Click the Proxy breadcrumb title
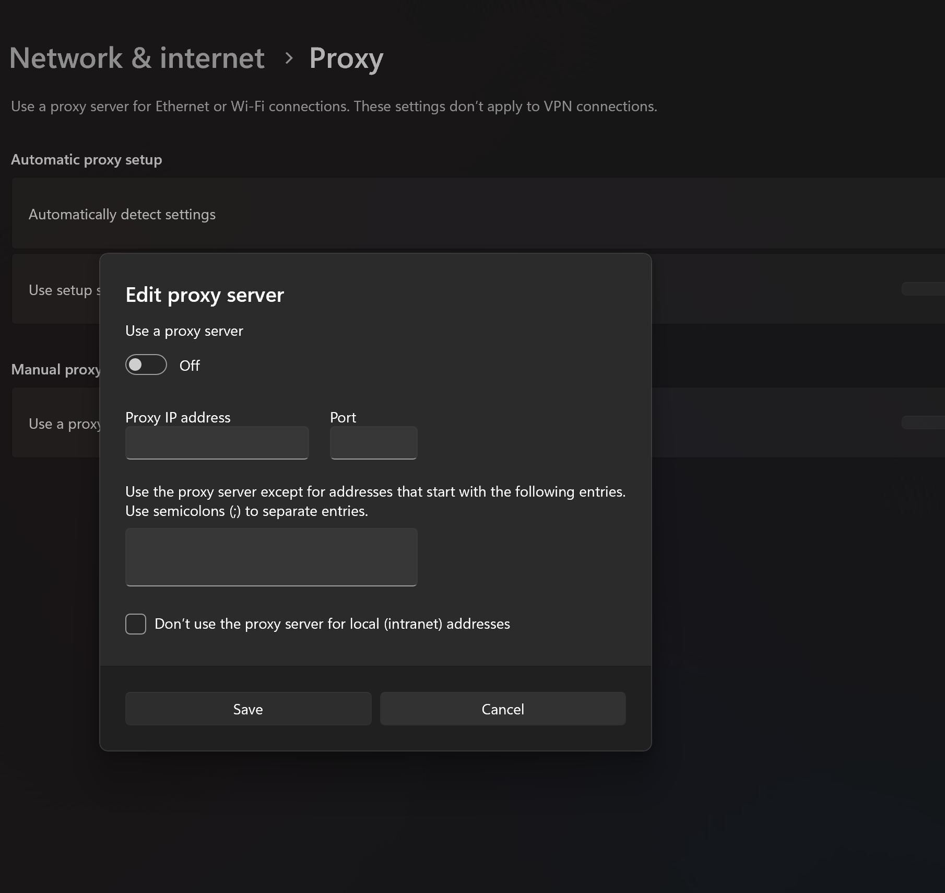945x893 pixels. [346, 58]
